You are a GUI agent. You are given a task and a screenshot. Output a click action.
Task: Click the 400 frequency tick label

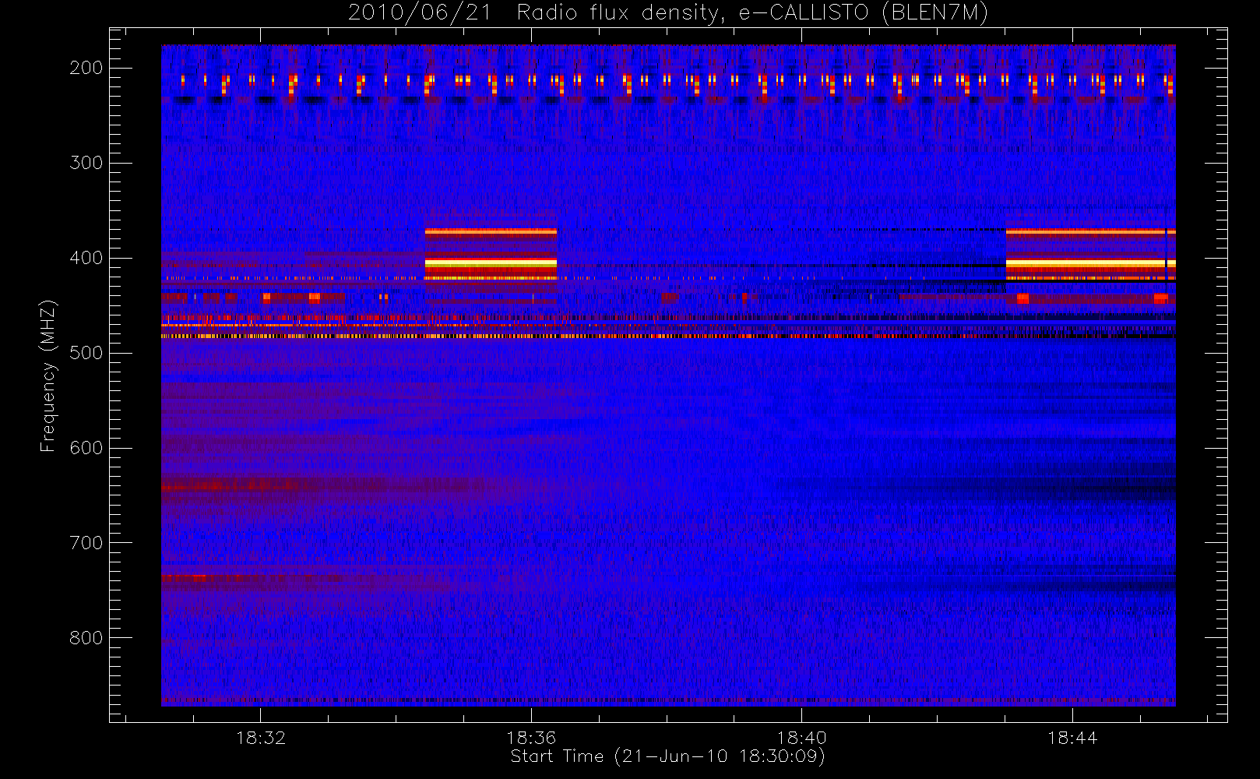(86, 258)
